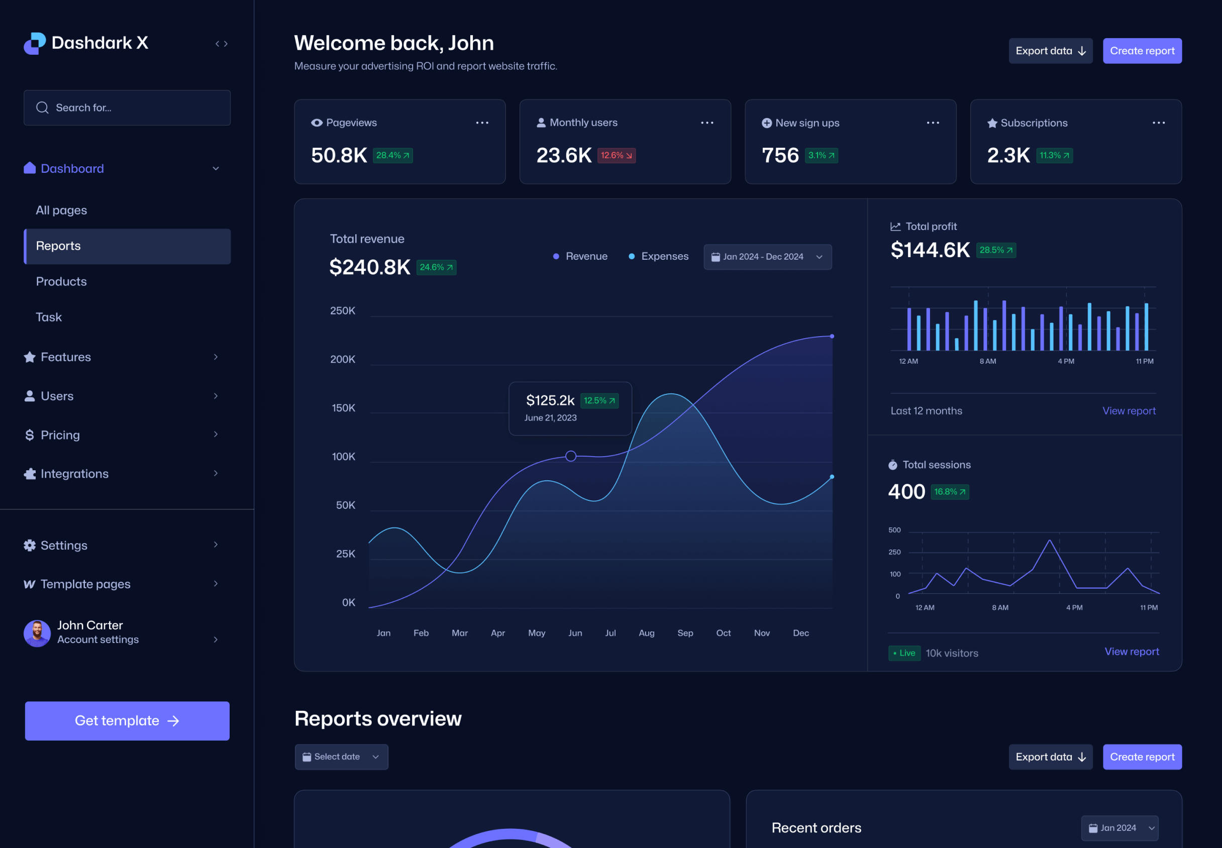
Task: Click the revenue data point on June 21
Action: (x=571, y=456)
